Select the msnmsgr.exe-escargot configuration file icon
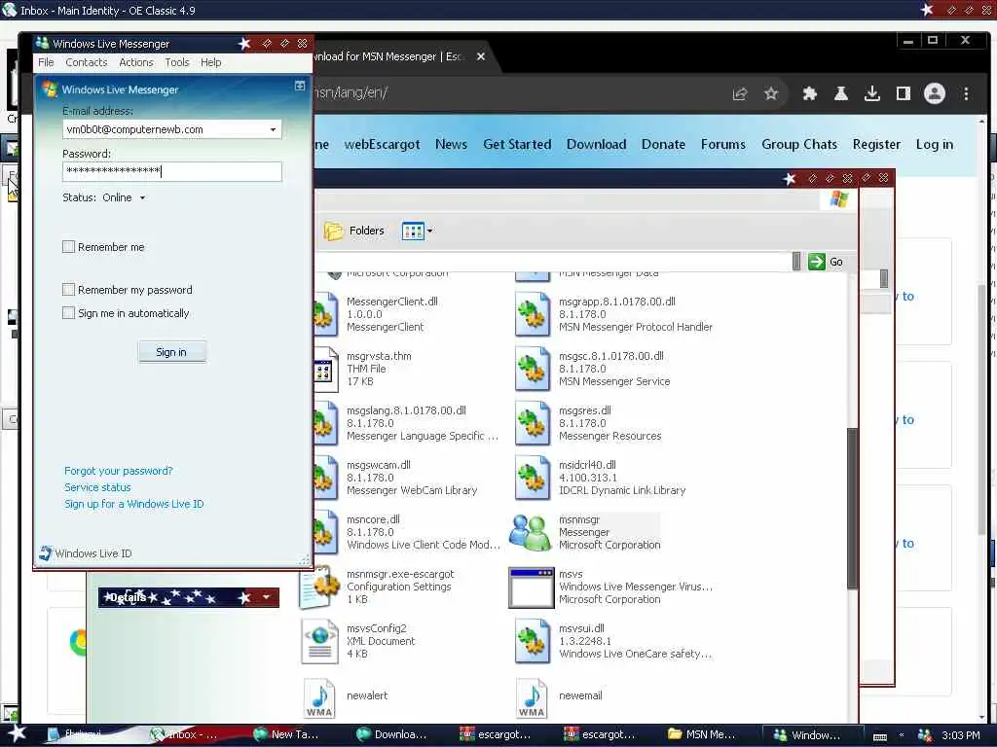Screen dimensions: 997x747 click(319, 587)
